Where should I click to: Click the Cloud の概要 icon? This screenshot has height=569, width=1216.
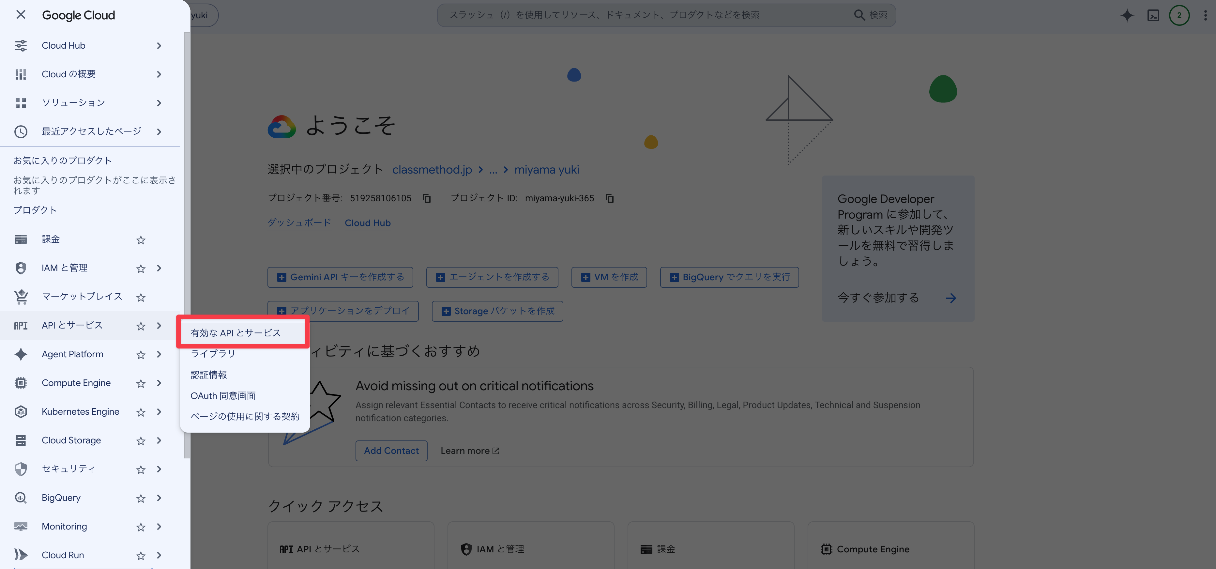(20, 74)
